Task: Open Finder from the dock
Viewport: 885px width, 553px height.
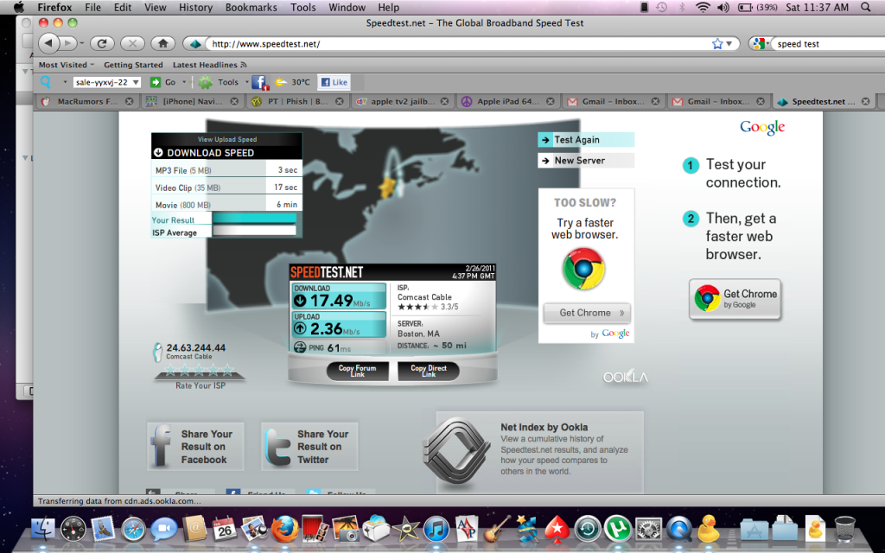Action: tap(43, 530)
